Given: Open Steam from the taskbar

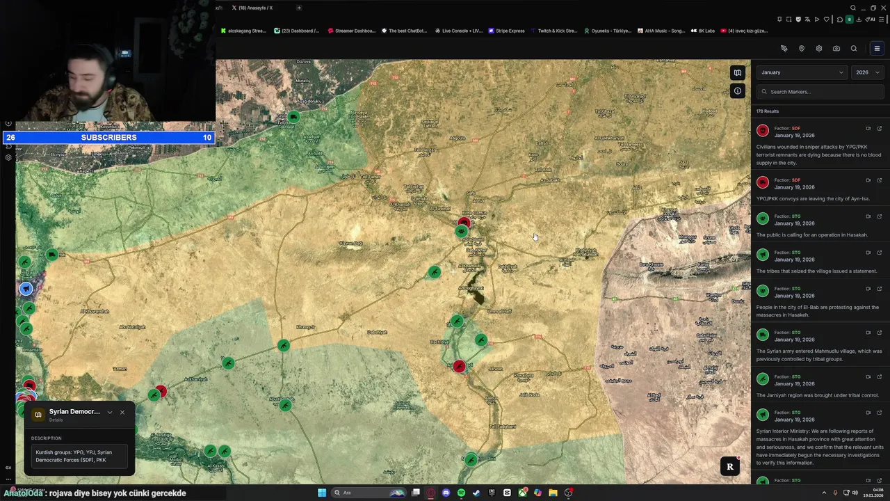Looking at the screenshot, I should click(476, 493).
